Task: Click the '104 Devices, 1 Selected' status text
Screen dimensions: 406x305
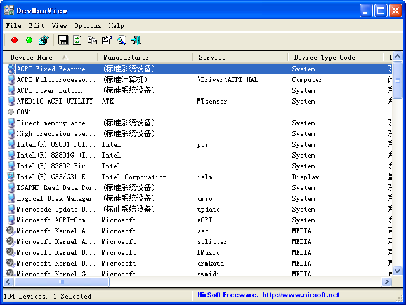Action: pyautogui.click(x=48, y=296)
